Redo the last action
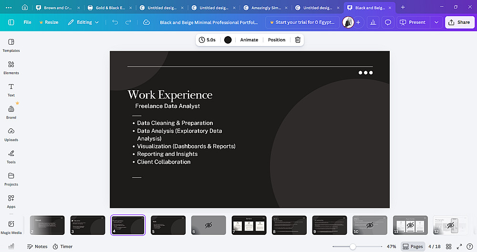This screenshot has width=477, height=252. (128, 22)
